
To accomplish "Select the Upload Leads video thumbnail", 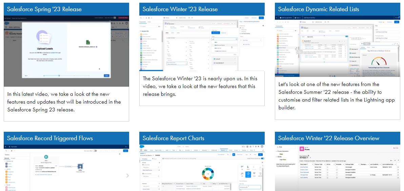I will (66, 51).
